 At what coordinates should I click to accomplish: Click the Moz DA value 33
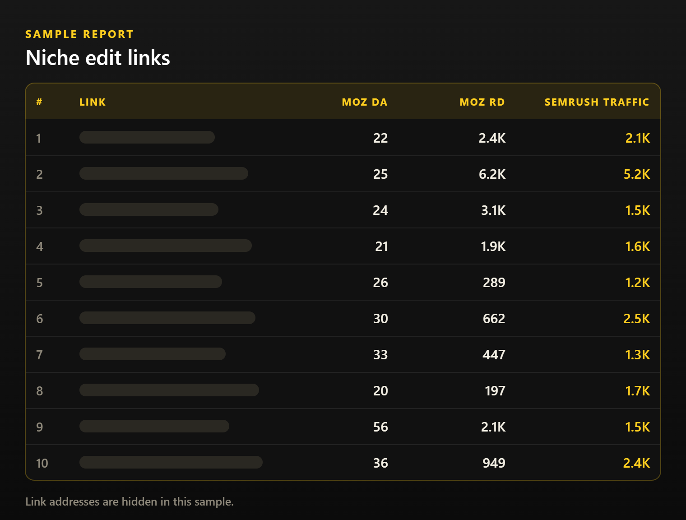380,355
